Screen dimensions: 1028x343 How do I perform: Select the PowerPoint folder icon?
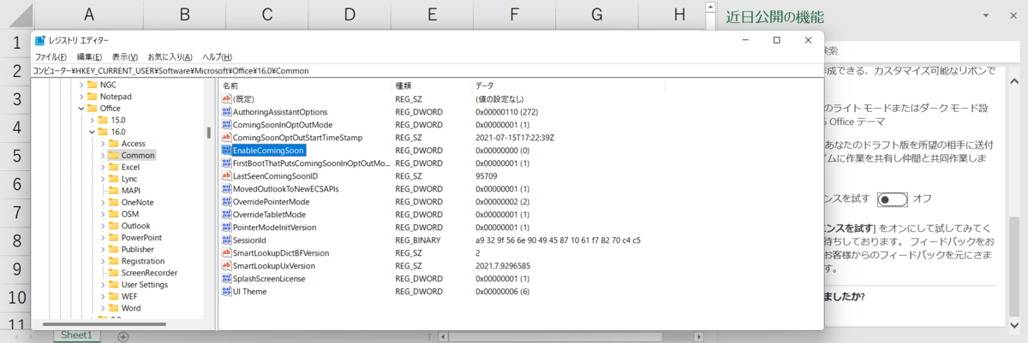point(114,238)
